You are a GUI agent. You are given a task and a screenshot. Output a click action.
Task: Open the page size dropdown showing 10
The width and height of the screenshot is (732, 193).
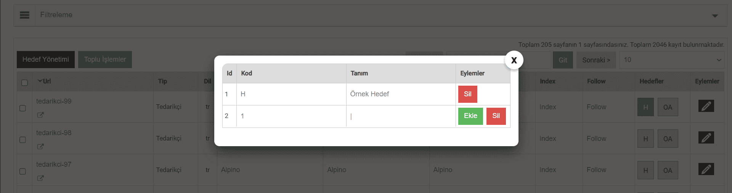click(671, 60)
